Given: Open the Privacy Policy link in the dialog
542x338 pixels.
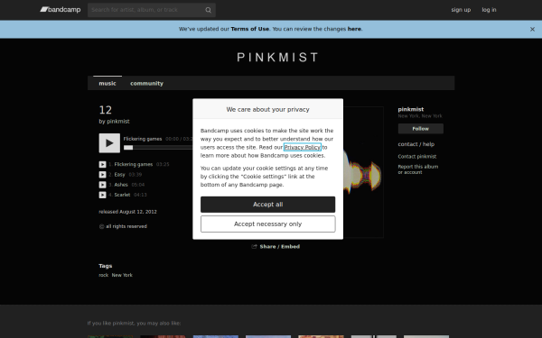Looking at the screenshot, I should [x=302, y=147].
